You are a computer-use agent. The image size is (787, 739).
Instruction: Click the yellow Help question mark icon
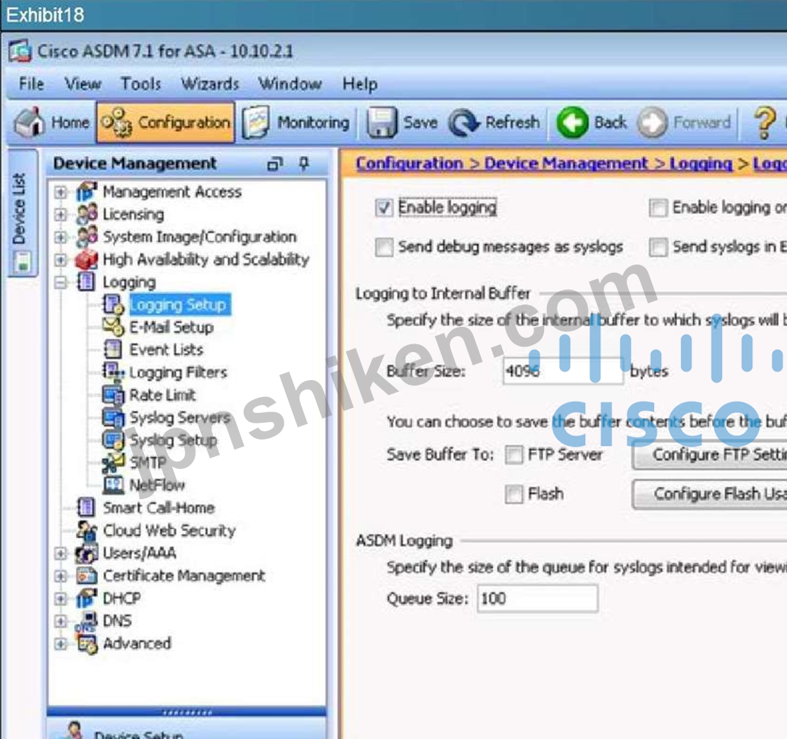764,122
